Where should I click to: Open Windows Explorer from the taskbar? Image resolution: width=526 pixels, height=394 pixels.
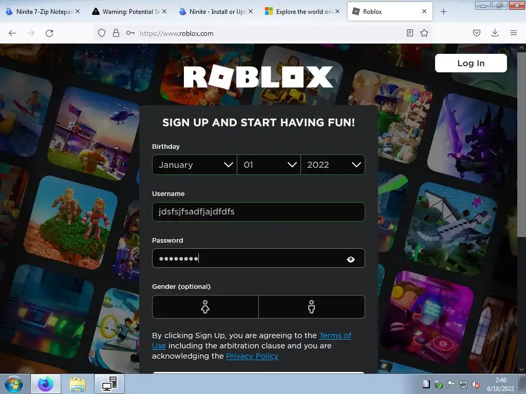(78, 384)
